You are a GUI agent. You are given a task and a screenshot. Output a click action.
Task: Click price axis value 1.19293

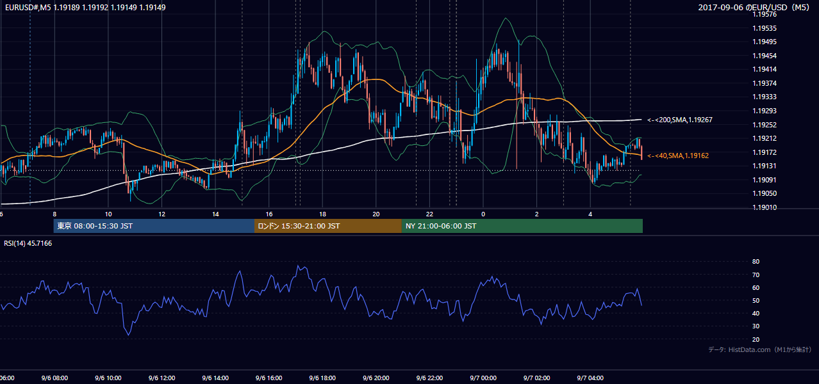pos(764,111)
